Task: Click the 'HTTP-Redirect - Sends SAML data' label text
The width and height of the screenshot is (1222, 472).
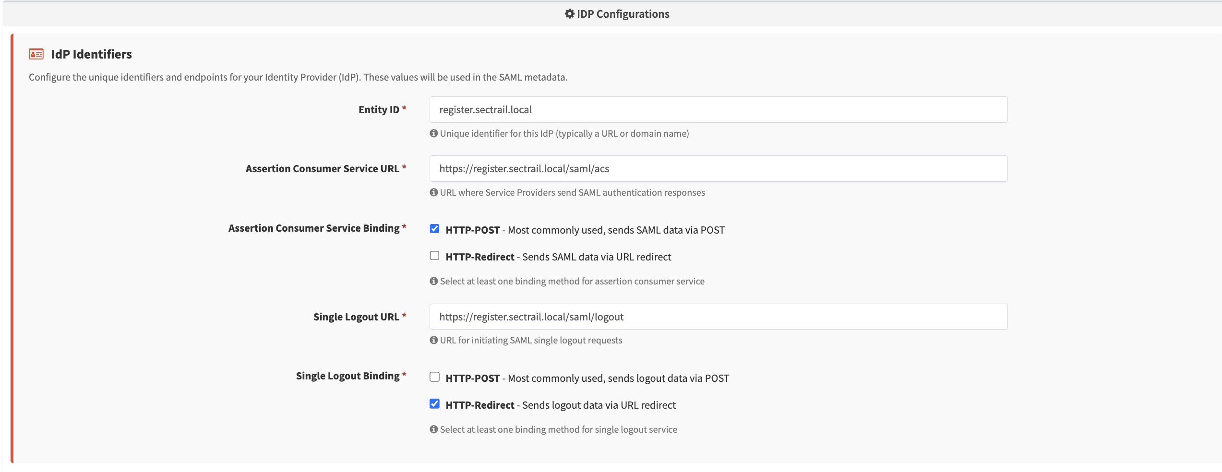Action: tap(558, 257)
